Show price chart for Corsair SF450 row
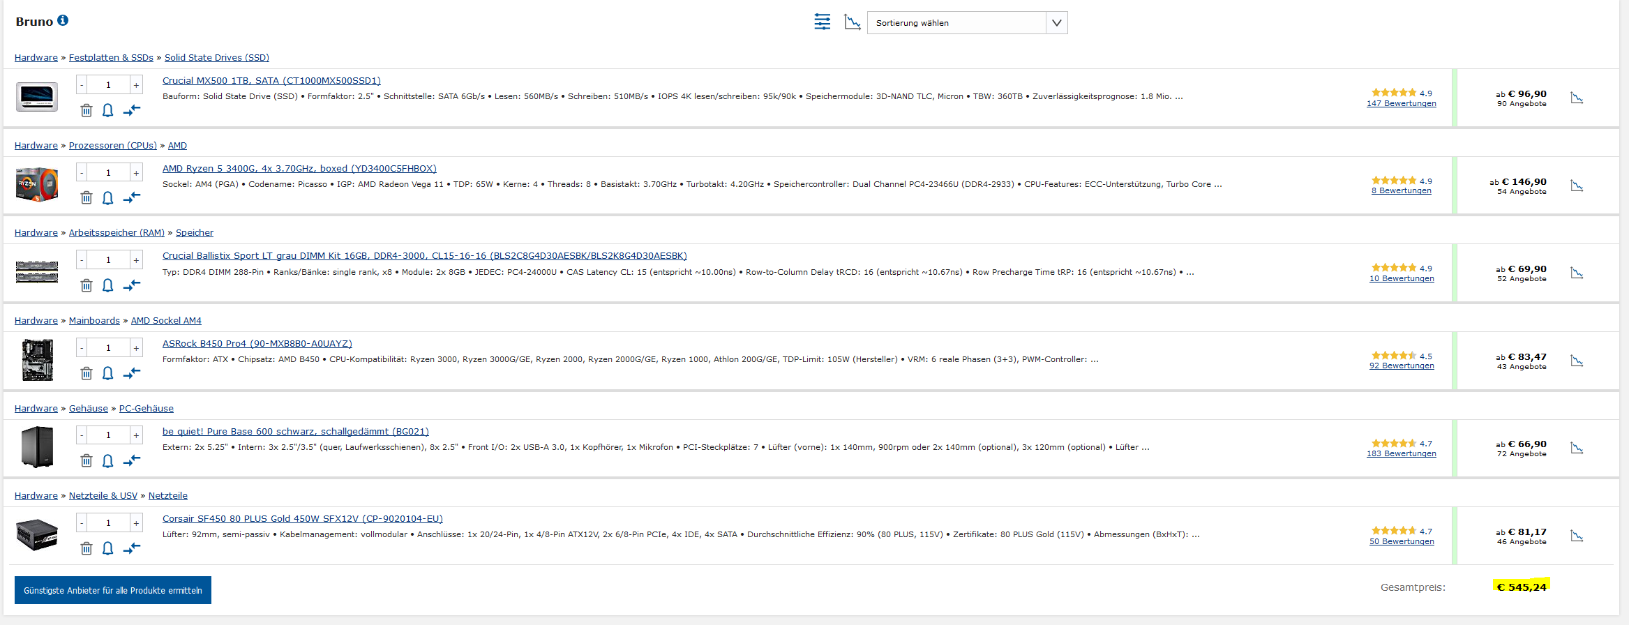Screen dimensions: 1629x625 [x=1577, y=536]
